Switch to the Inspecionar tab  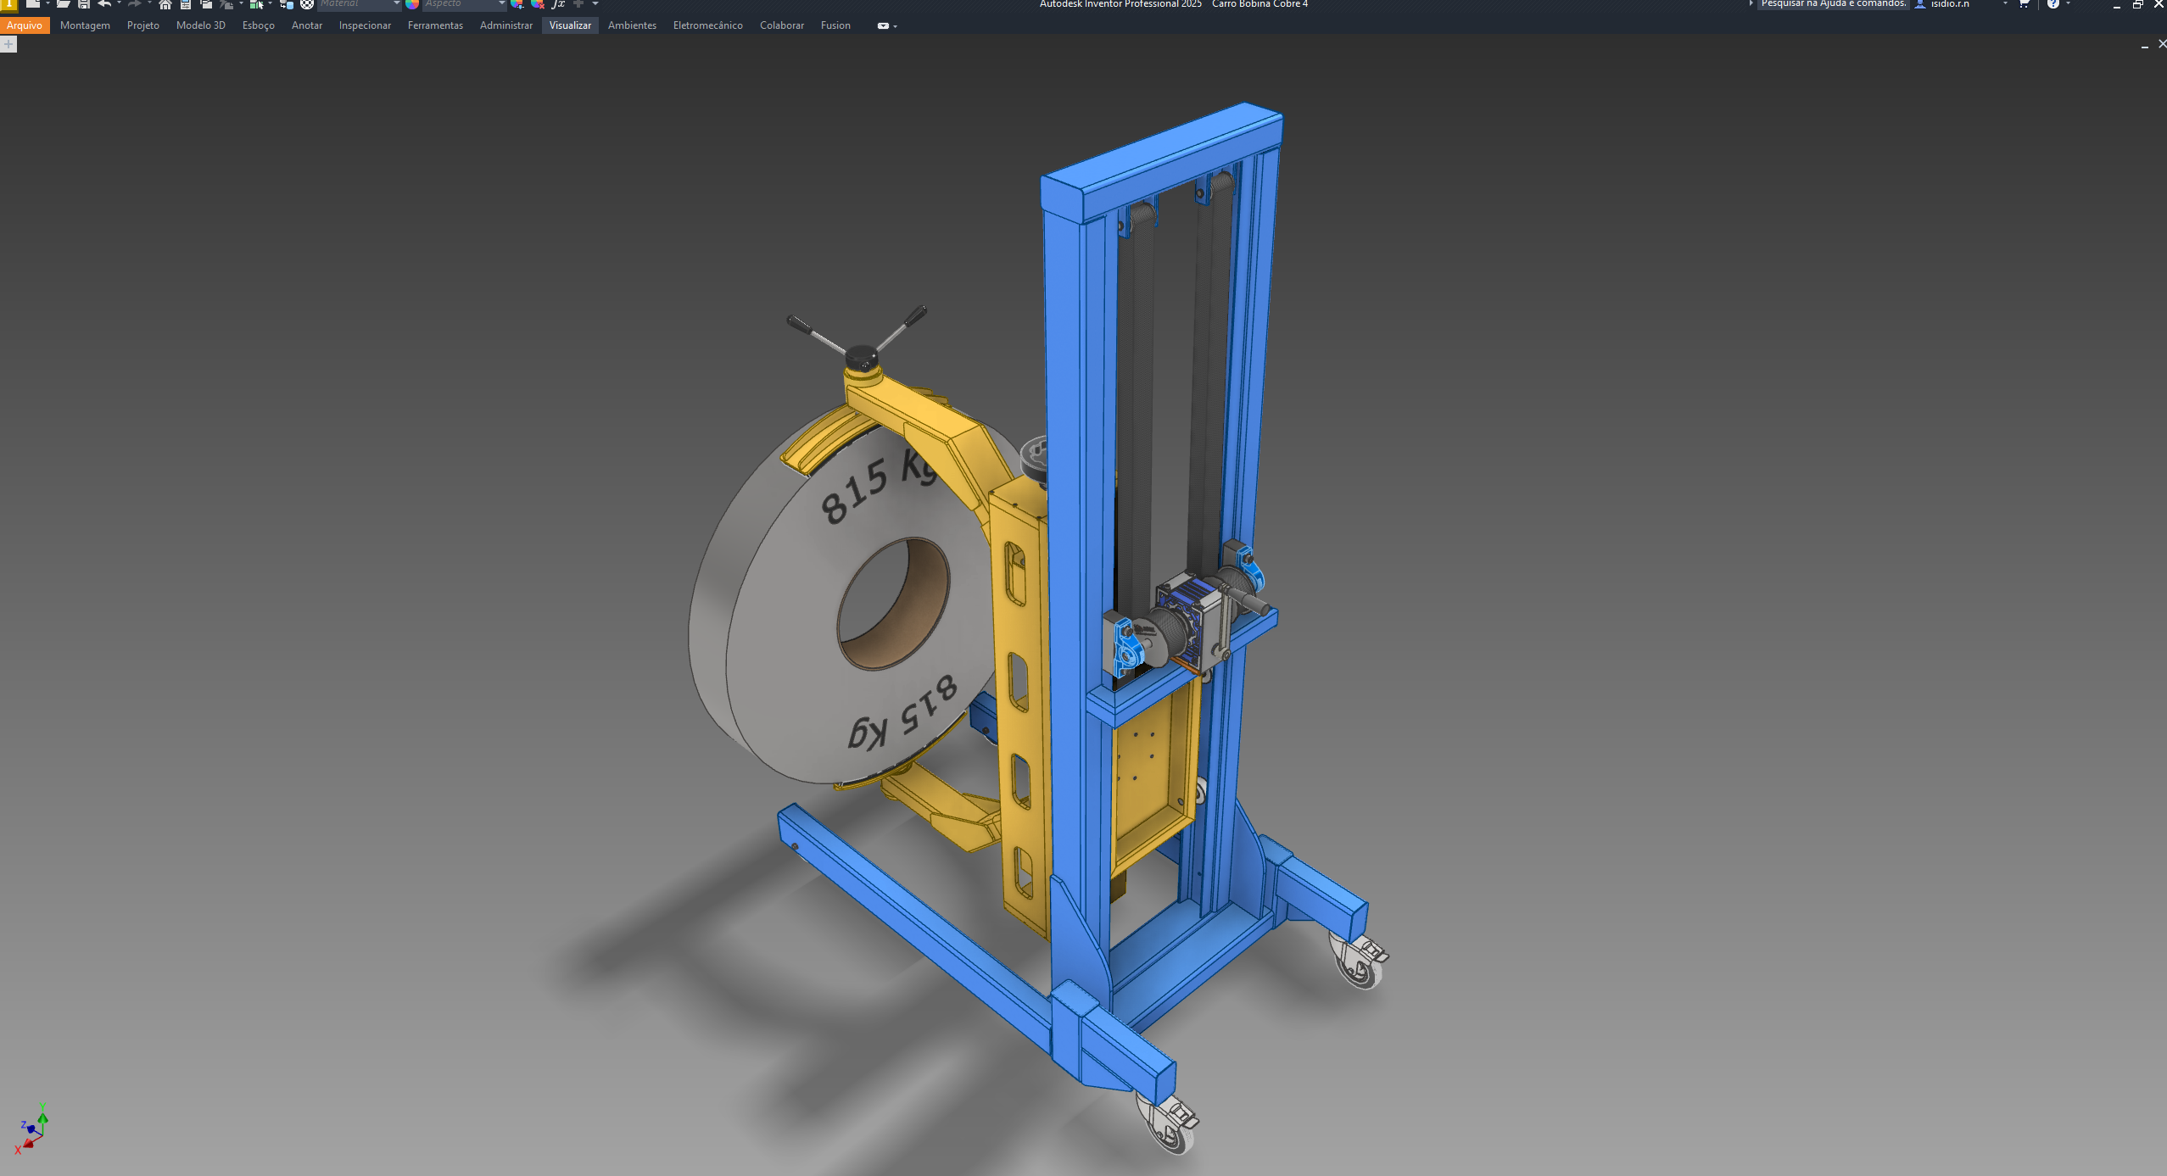tap(365, 25)
